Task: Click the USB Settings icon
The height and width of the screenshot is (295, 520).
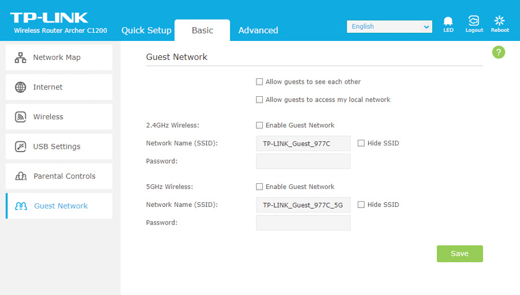Action: pos(21,146)
